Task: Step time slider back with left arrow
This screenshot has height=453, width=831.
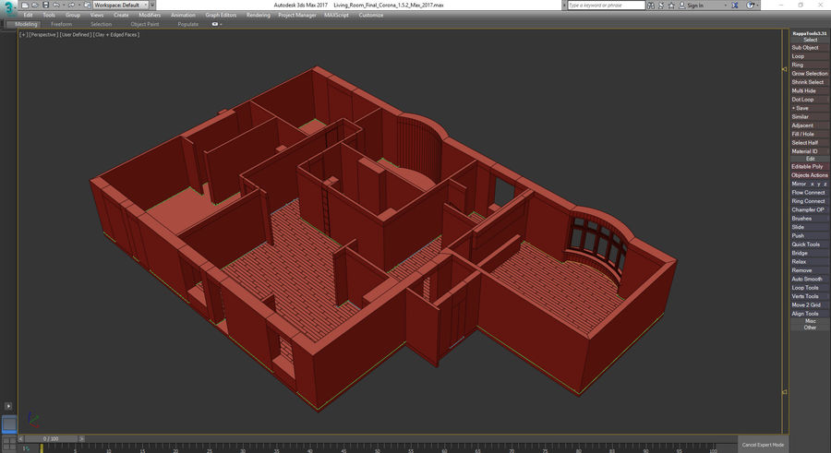Action: 21,438
